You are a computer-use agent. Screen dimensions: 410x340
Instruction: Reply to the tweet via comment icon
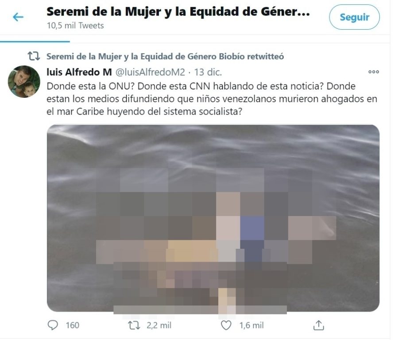point(53,325)
